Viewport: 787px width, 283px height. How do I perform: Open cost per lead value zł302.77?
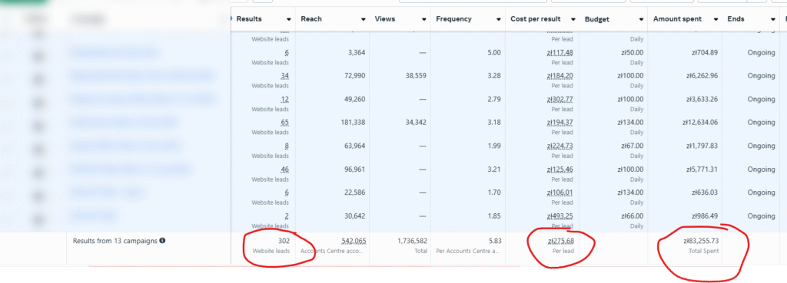coord(560,99)
